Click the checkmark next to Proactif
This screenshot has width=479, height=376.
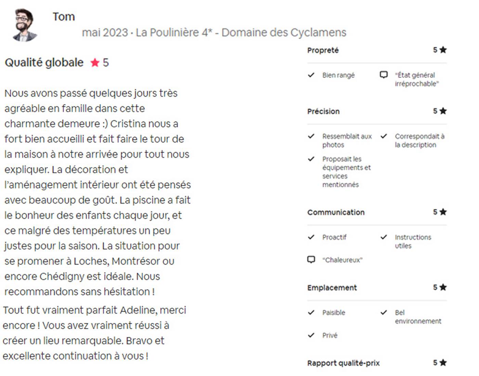point(311,237)
